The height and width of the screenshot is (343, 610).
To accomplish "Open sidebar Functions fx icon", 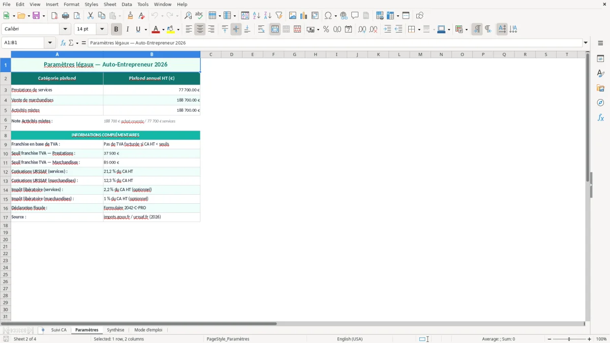I will tap(600, 117).
